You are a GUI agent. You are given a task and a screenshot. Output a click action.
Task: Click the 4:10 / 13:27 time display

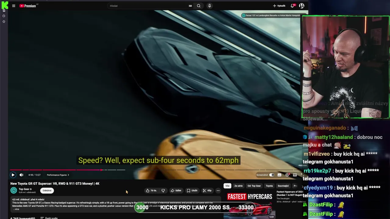pyautogui.click(x=34, y=175)
